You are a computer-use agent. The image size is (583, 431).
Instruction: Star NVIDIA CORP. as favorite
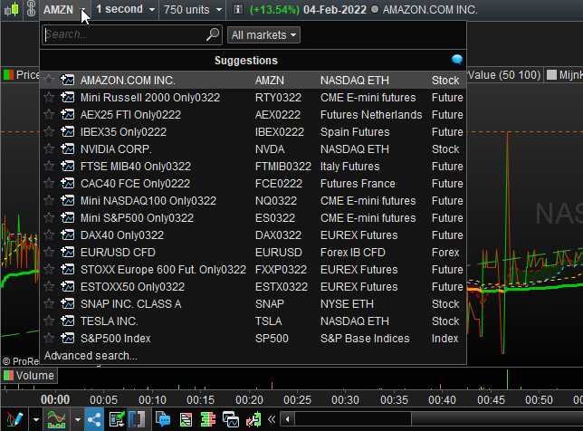(49, 148)
